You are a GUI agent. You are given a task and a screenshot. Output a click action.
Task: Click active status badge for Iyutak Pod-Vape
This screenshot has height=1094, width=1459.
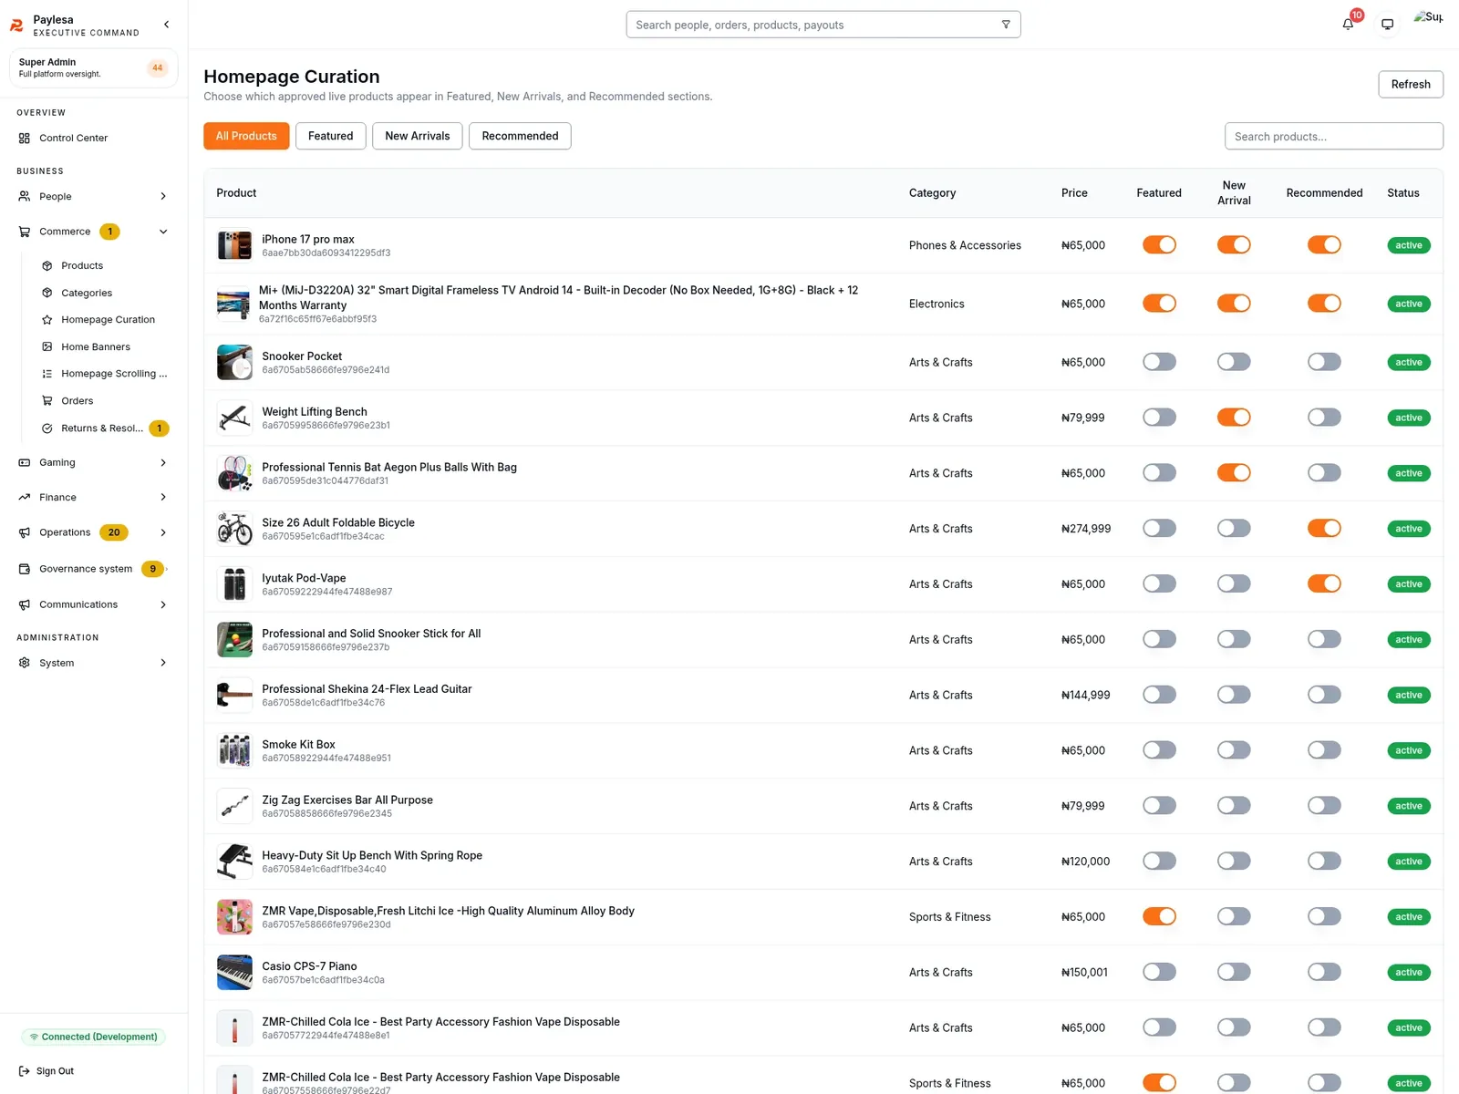click(x=1409, y=584)
